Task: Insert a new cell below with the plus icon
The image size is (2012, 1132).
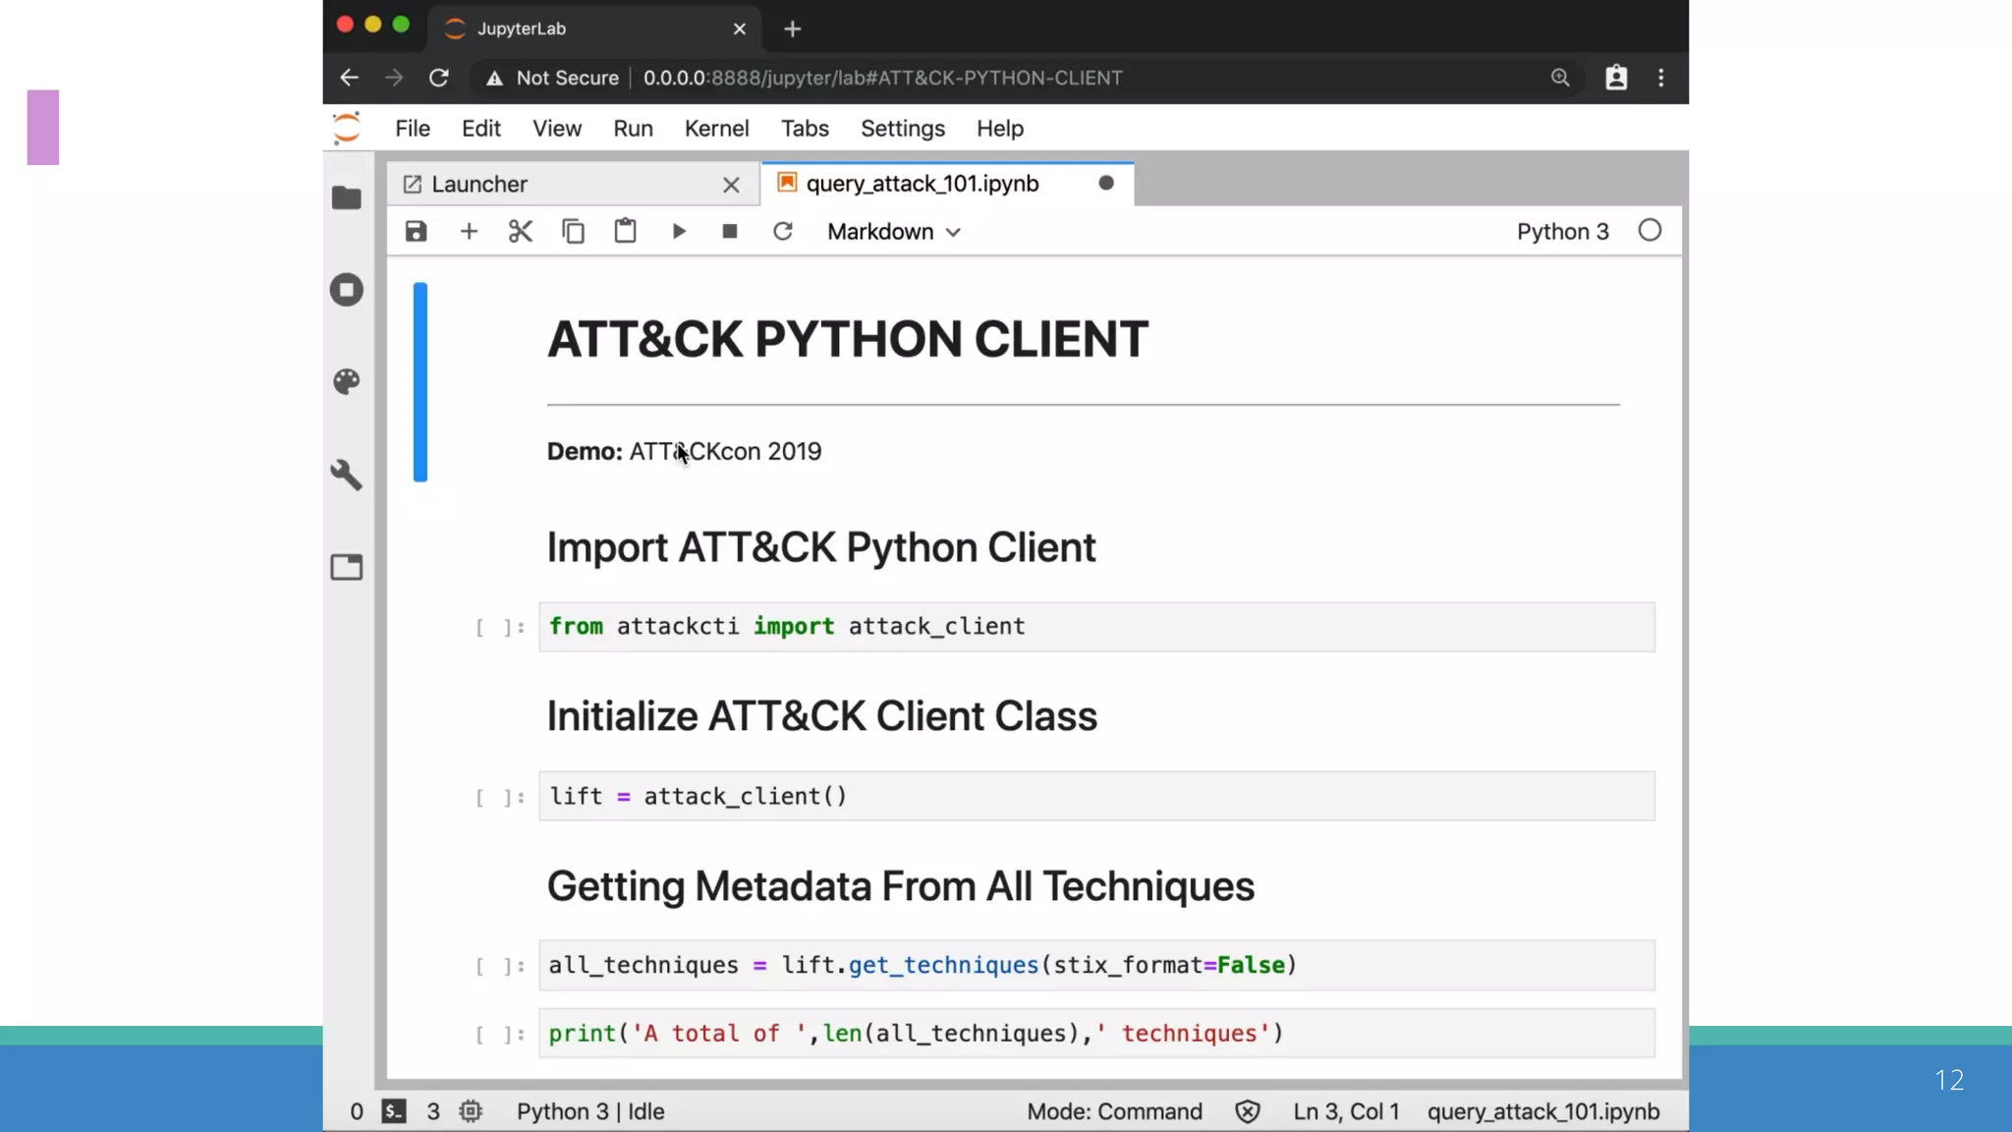Action: click(469, 232)
